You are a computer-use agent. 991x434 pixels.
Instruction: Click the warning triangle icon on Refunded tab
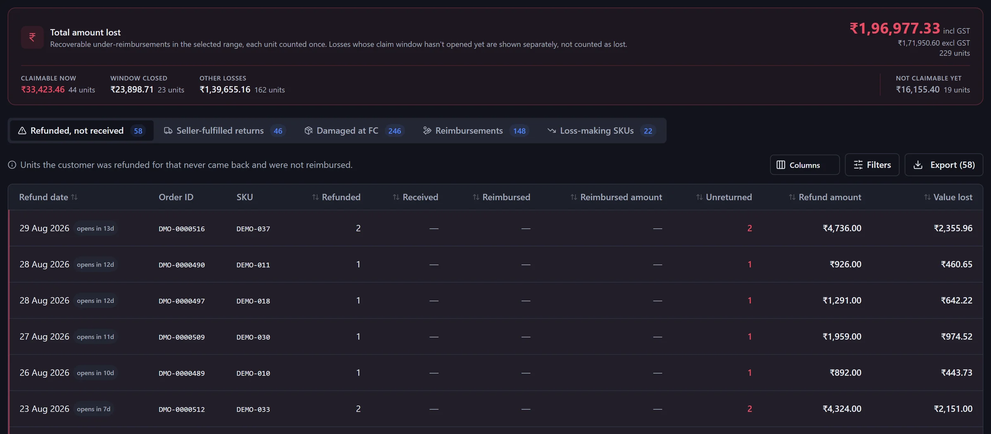(22, 131)
